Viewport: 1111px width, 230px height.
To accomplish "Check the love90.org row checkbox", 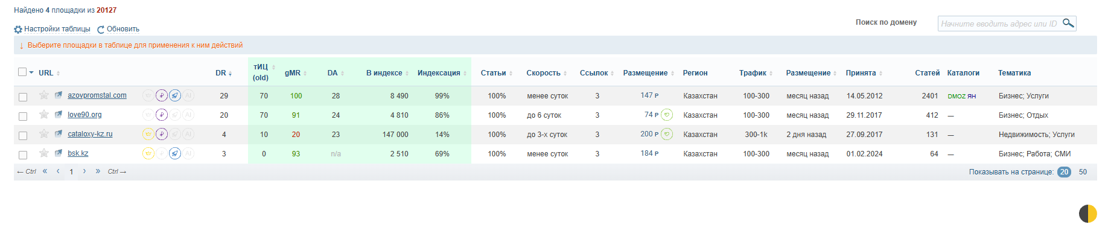I will click(x=23, y=116).
